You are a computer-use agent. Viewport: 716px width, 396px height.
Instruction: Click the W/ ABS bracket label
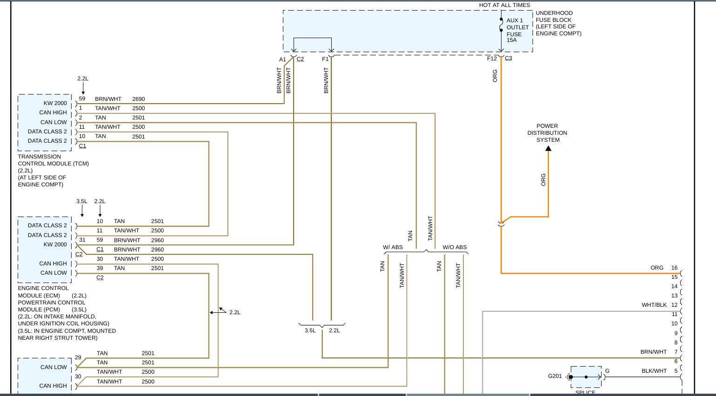pyautogui.click(x=393, y=247)
